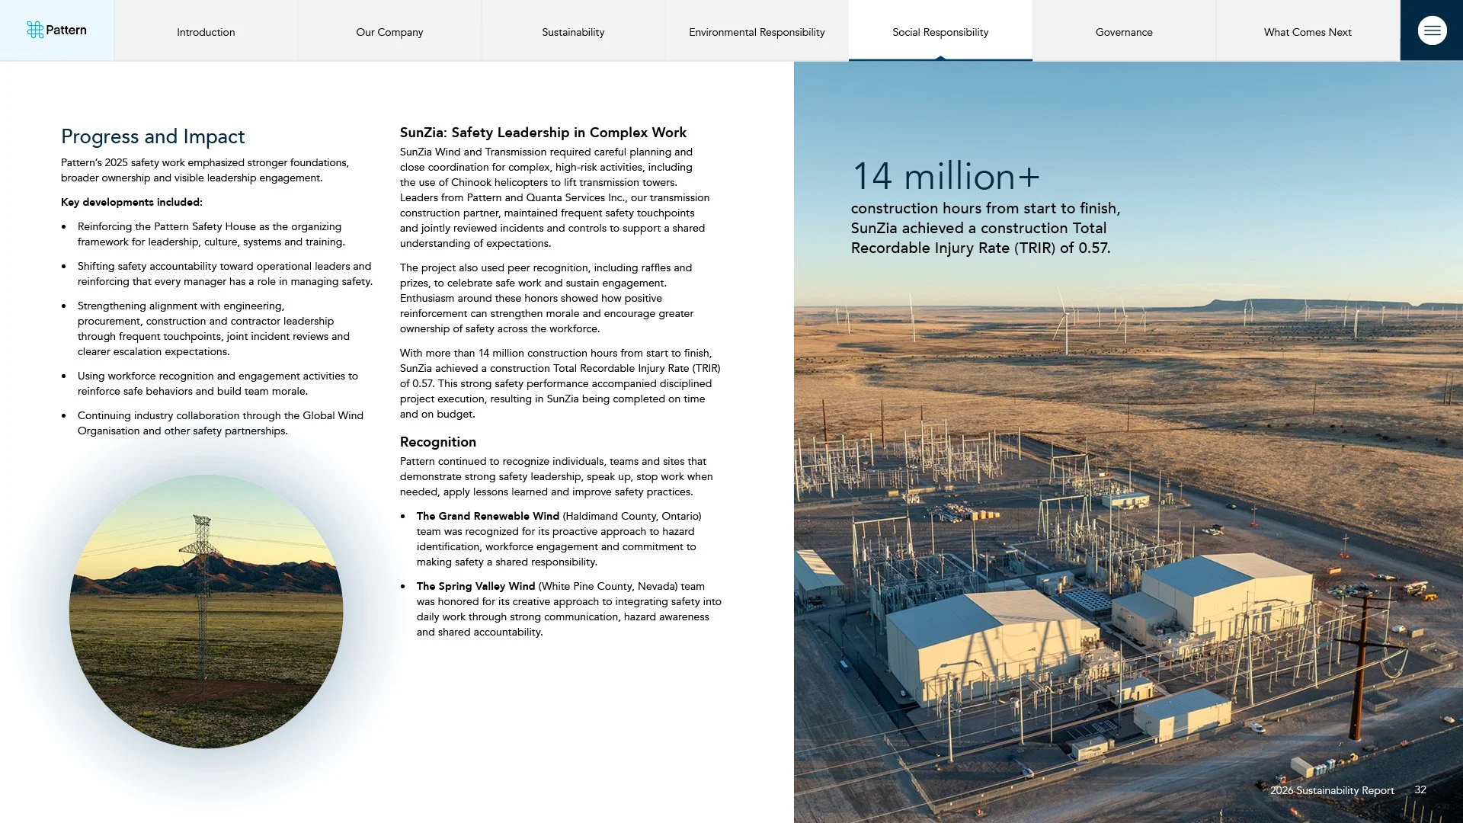The width and height of the screenshot is (1463, 823).
Task: Click bullet 'Reinforcing the Pattern Safety House'
Action: point(211,234)
